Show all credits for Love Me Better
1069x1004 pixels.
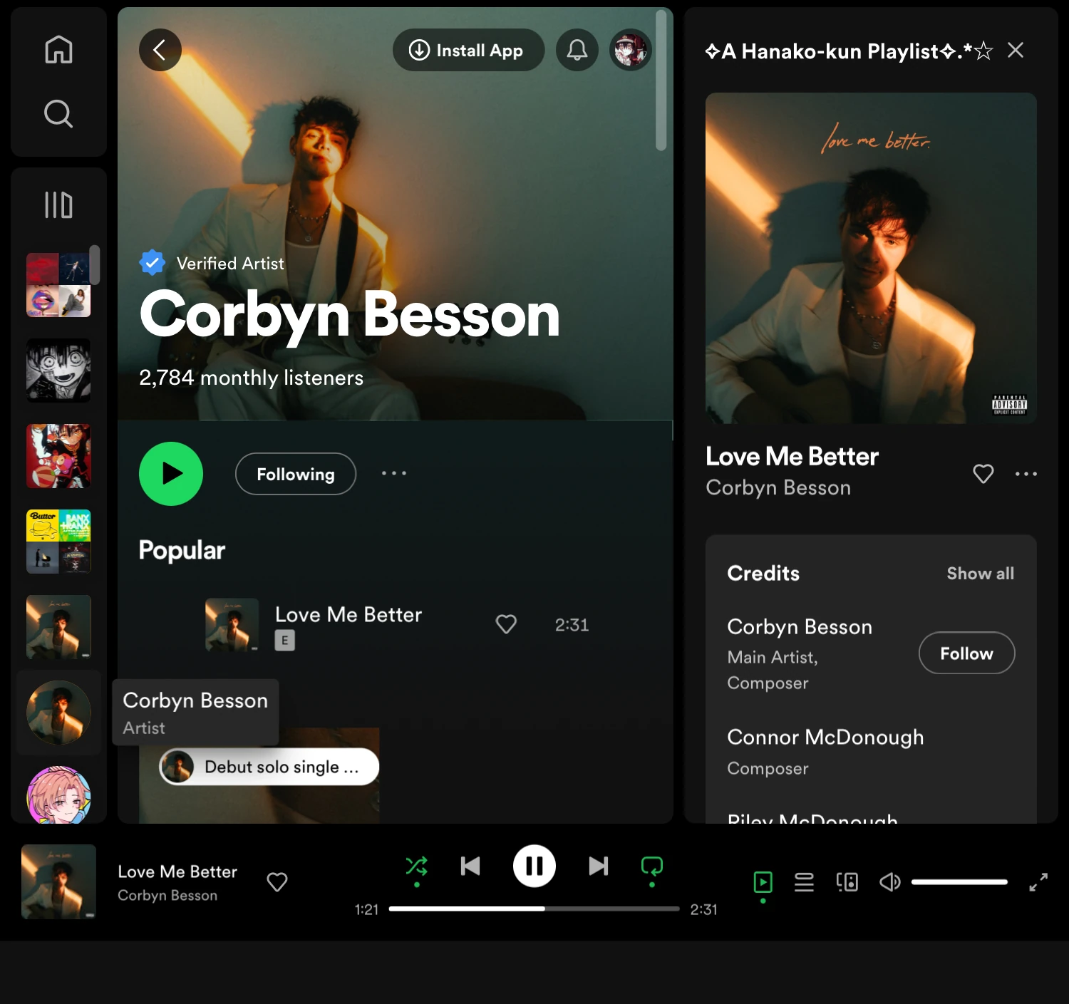pos(981,574)
